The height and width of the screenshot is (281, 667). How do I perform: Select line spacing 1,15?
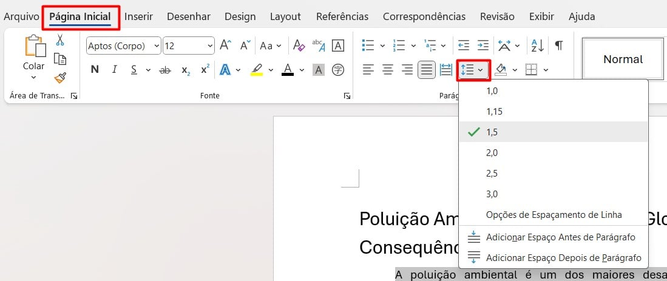click(x=554, y=112)
